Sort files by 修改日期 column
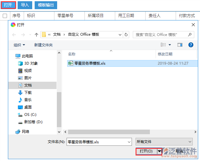The width and height of the screenshot is (200, 161). click(x=165, y=54)
